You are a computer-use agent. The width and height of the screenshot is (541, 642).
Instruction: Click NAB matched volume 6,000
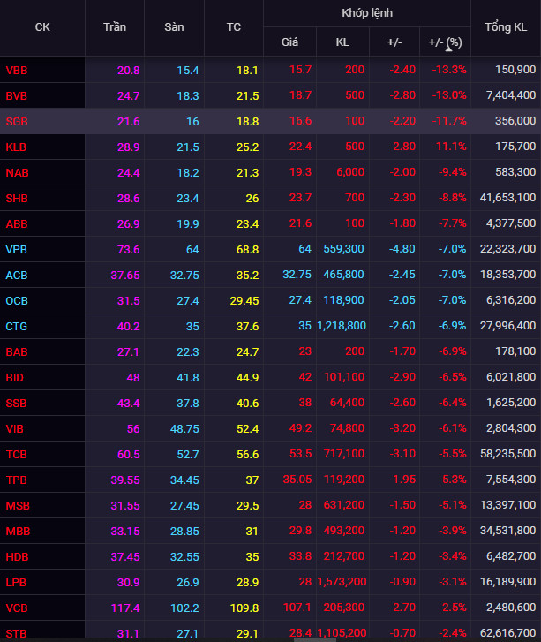(x=350, y=172)
